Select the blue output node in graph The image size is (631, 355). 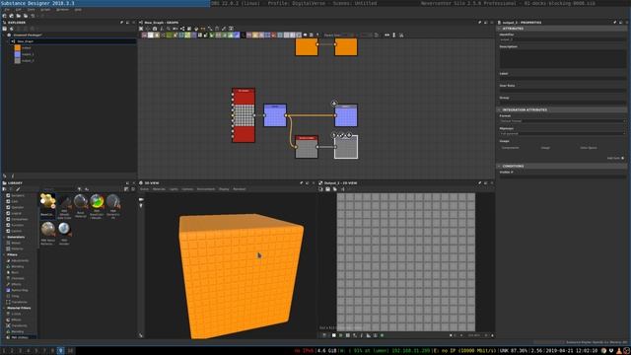(346, 115)
